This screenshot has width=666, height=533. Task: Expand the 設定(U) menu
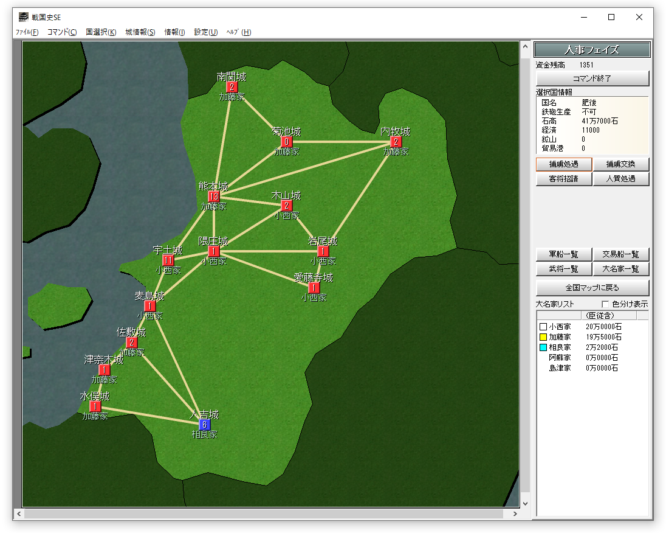[x=206, y=32]
